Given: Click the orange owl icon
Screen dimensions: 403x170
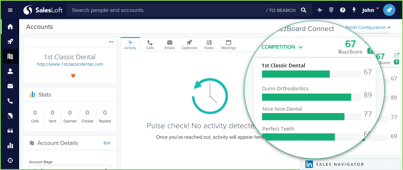Looking at the screenshot, I should tap(73, 75).
